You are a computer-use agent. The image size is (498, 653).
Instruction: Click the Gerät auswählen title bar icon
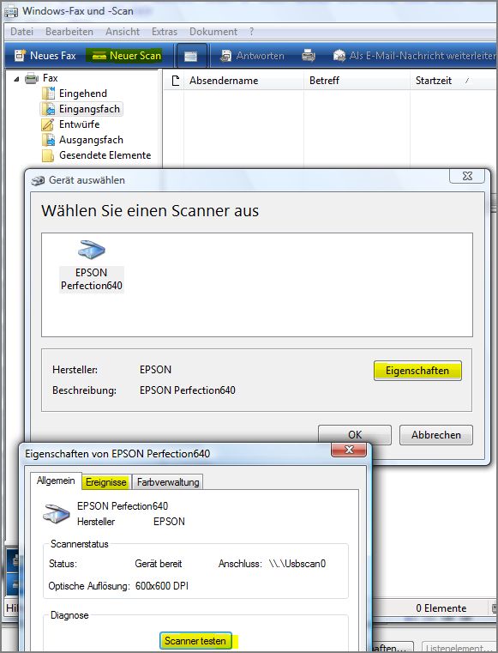pyautogui.click(x=38, y=181)
